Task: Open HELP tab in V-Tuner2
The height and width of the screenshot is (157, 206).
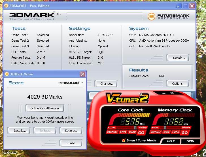Action: click(x=171, y=141)
